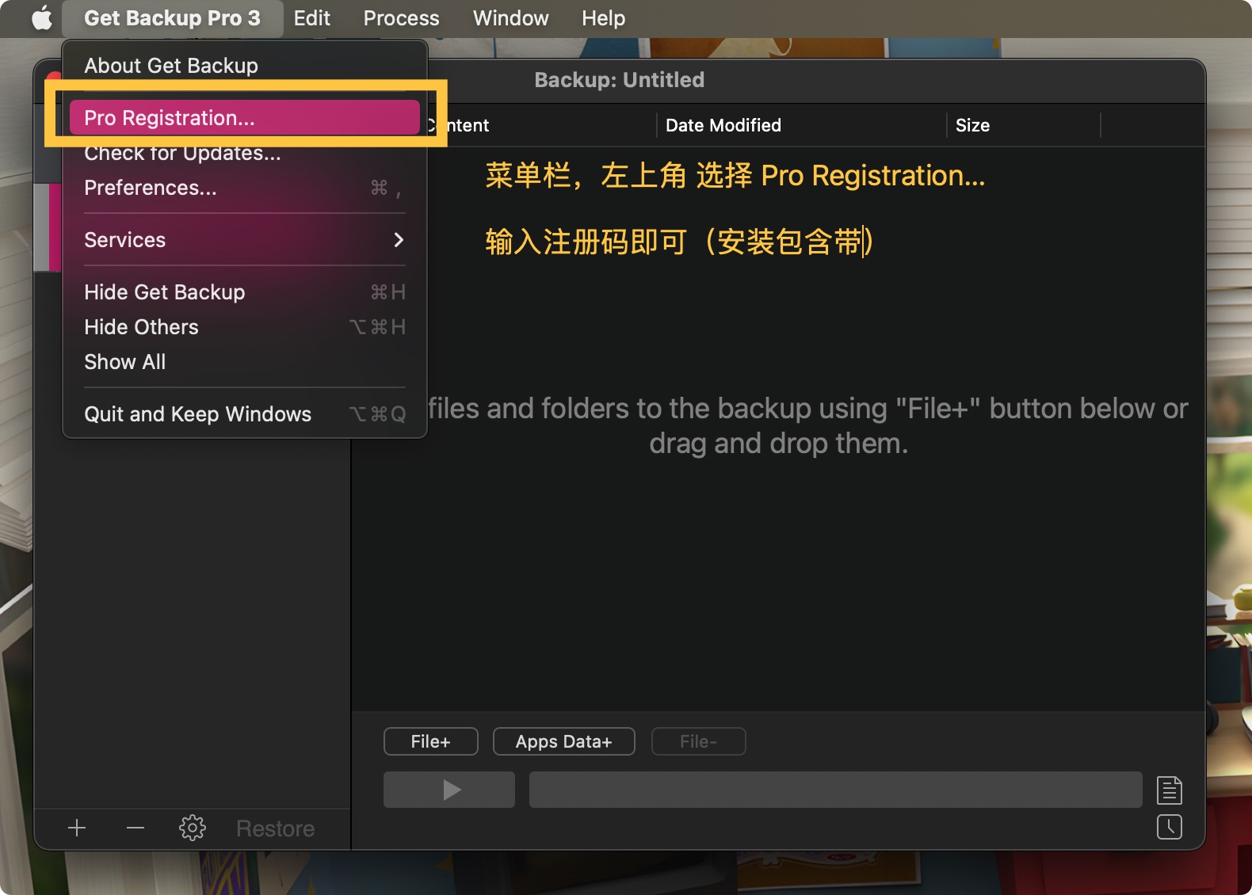This screenshot has width=1252, height=895.
Task: Start backup with the play button
Action: 449,790
